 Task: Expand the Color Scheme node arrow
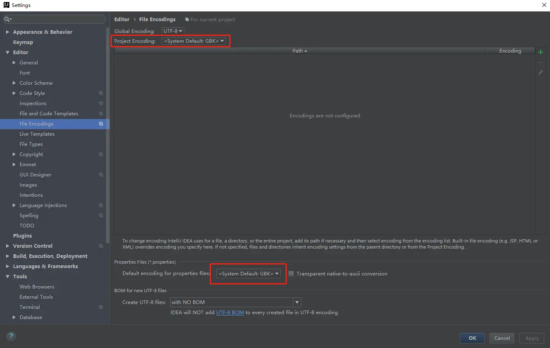[x=14, y=83]
